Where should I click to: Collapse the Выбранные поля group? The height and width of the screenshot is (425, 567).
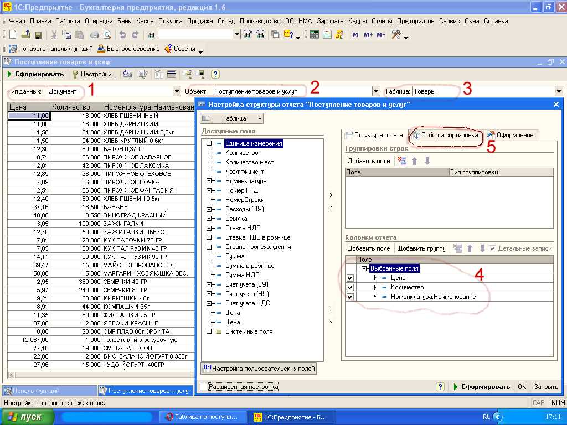click(x=364, y=268)
